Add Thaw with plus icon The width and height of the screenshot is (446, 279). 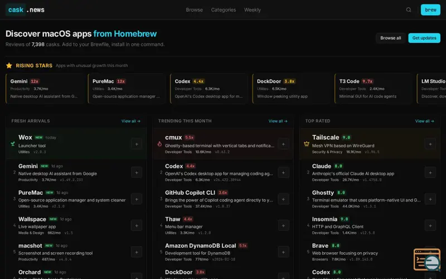coord(283,225)
